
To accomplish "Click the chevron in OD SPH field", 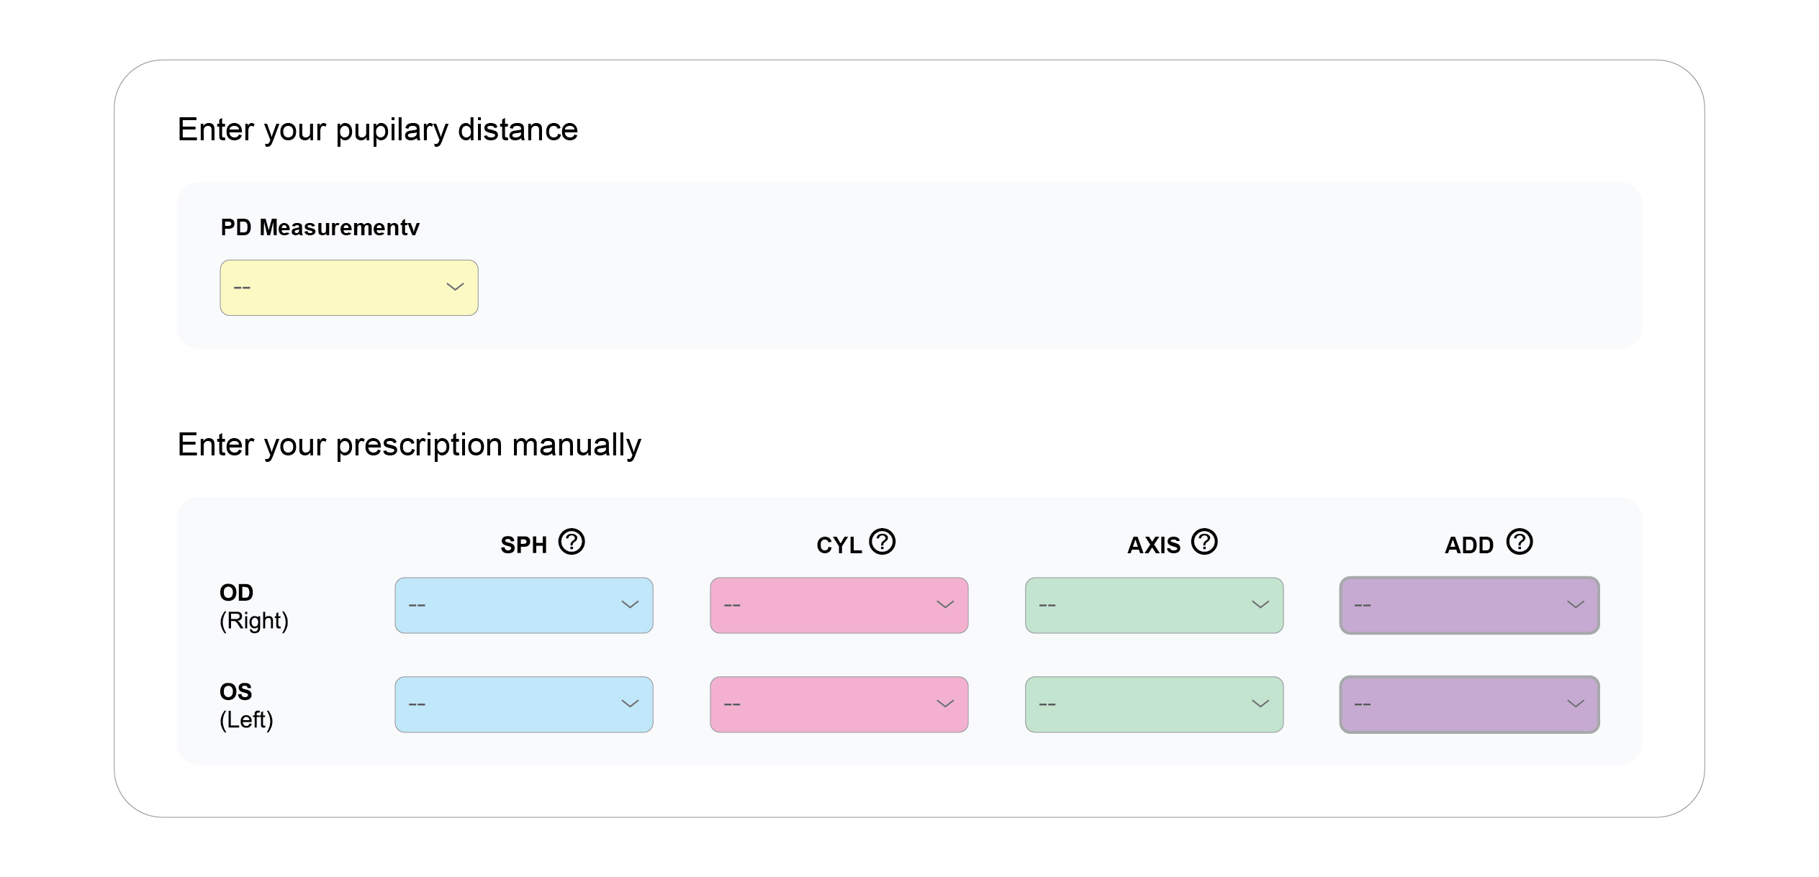I will [630, 605].
